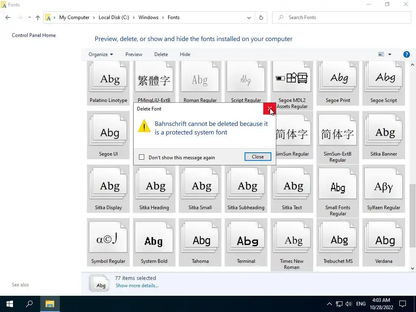Expand the Windows breadcrumb chevron
The image size is (416, 312).
coord(163,17)
